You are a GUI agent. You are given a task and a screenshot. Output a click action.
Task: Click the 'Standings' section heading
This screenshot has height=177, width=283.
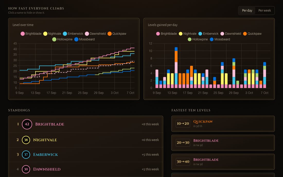click(x=19, y=110)
